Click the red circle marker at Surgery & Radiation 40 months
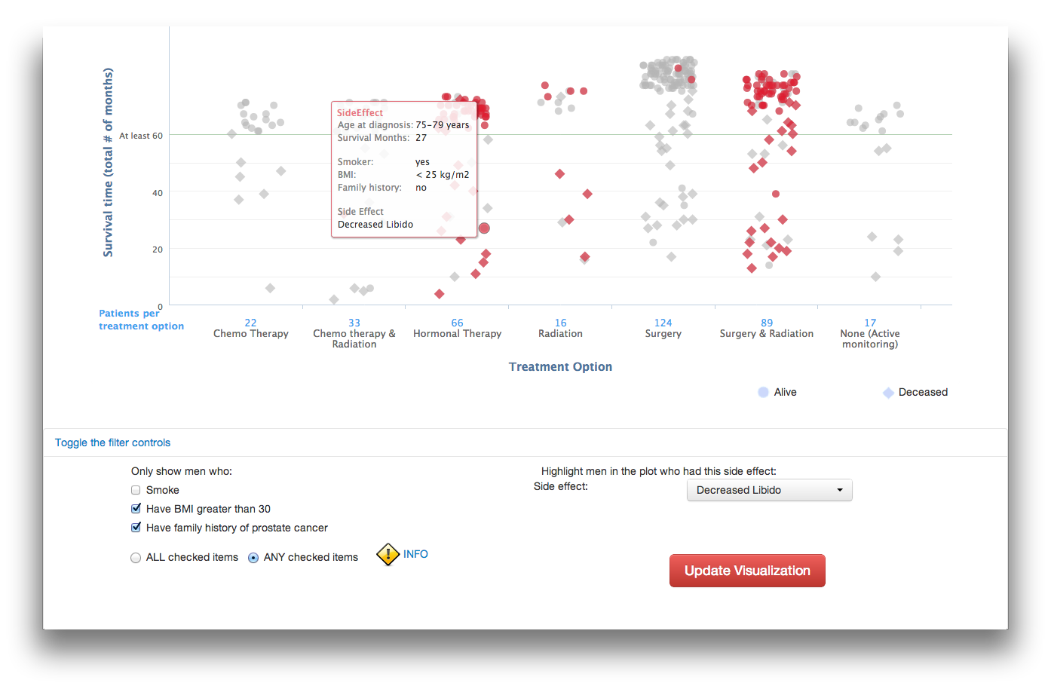The image size is (1051, 689). [775, 194]
